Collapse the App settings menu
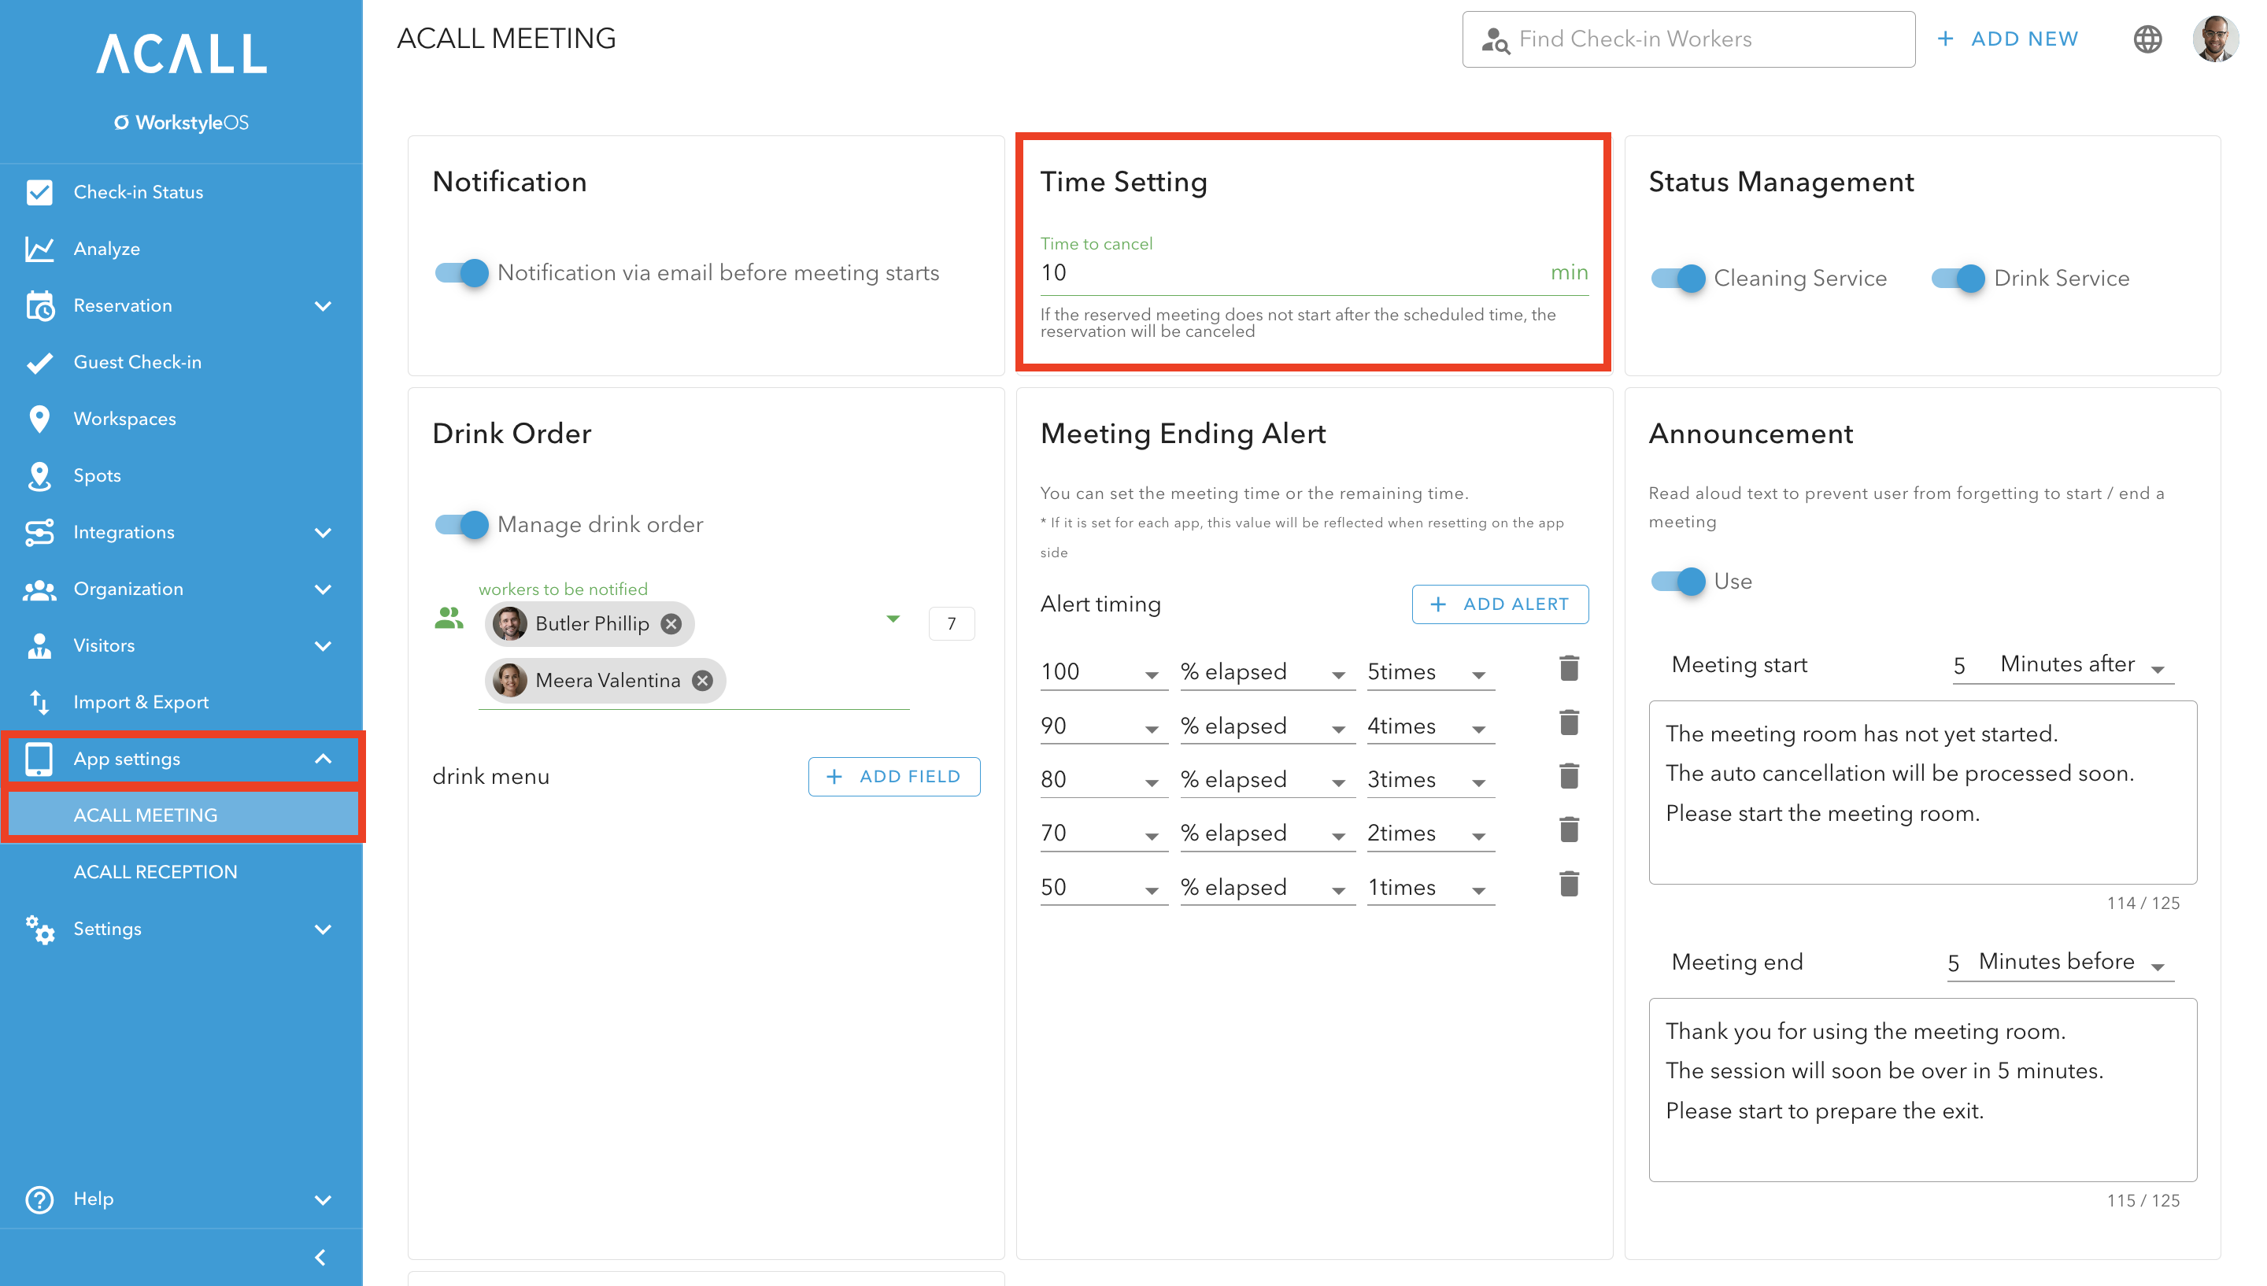 point(324,759)
